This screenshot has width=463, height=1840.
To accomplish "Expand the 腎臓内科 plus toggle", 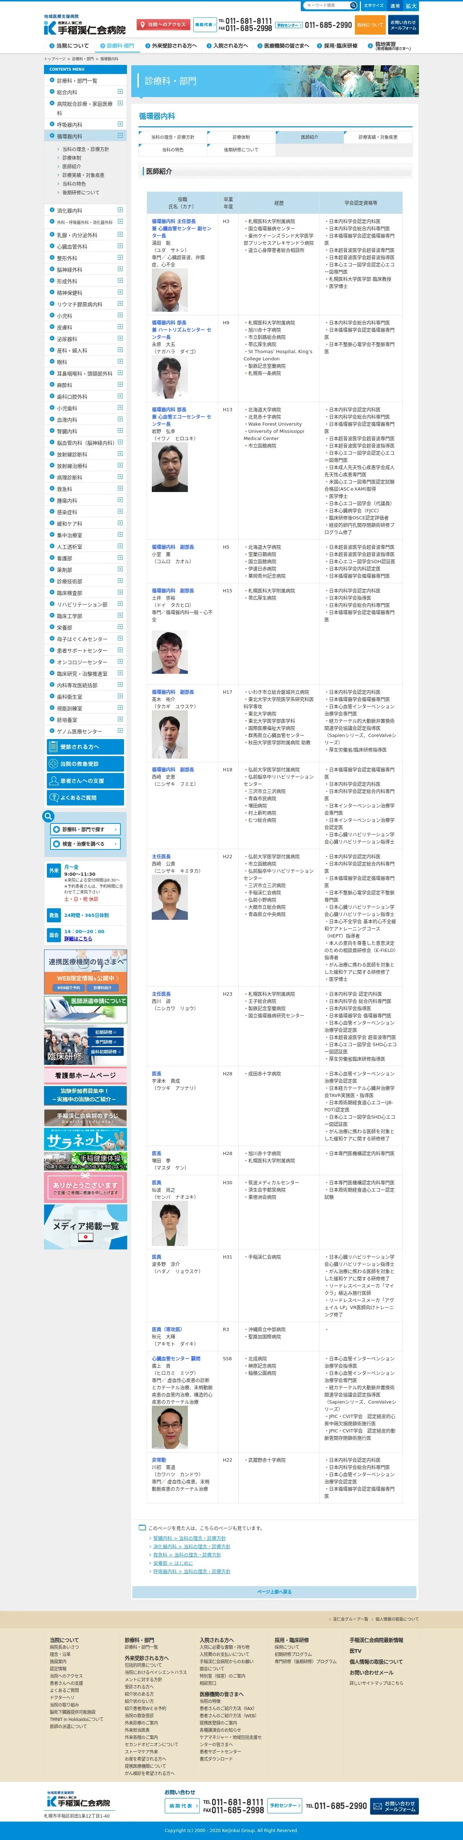I will pos(120,431).
